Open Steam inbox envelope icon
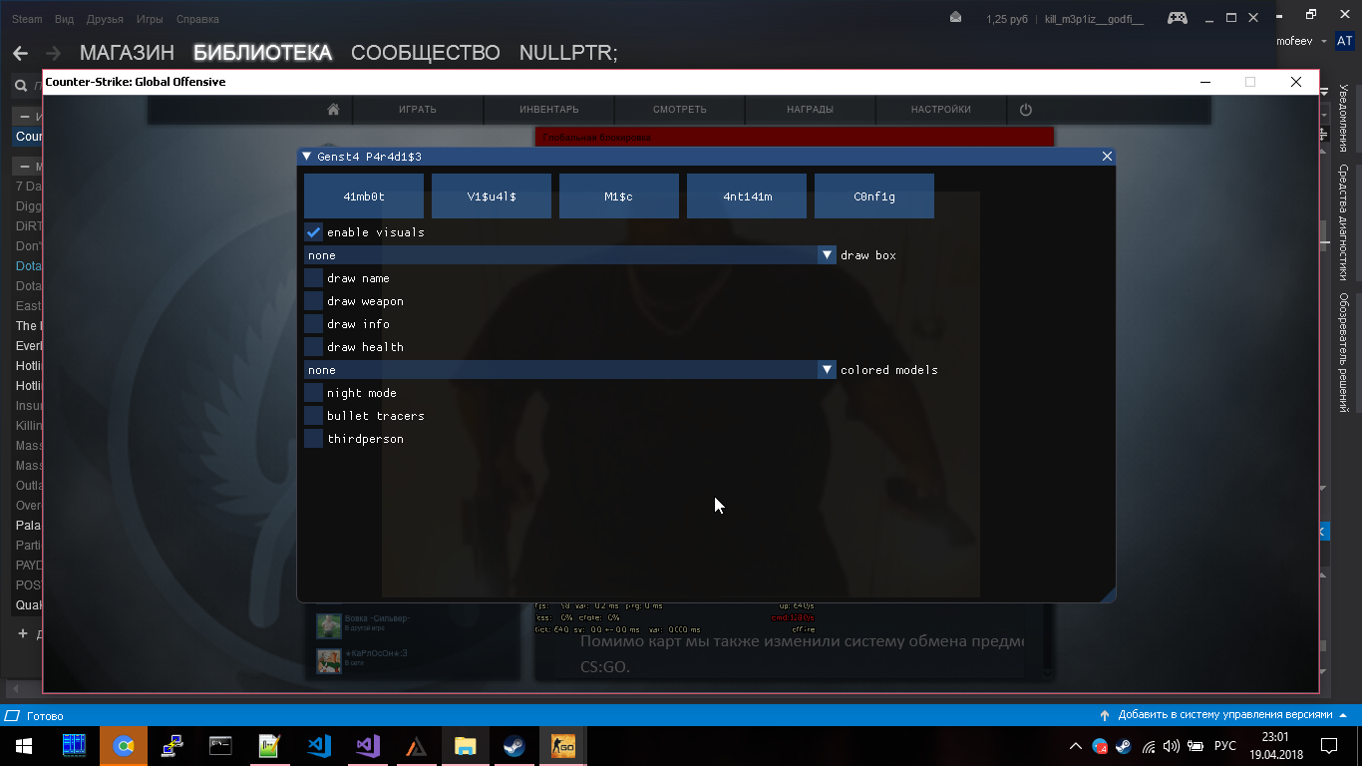This screenshot has width=1362, height=766. click(956, 18)
